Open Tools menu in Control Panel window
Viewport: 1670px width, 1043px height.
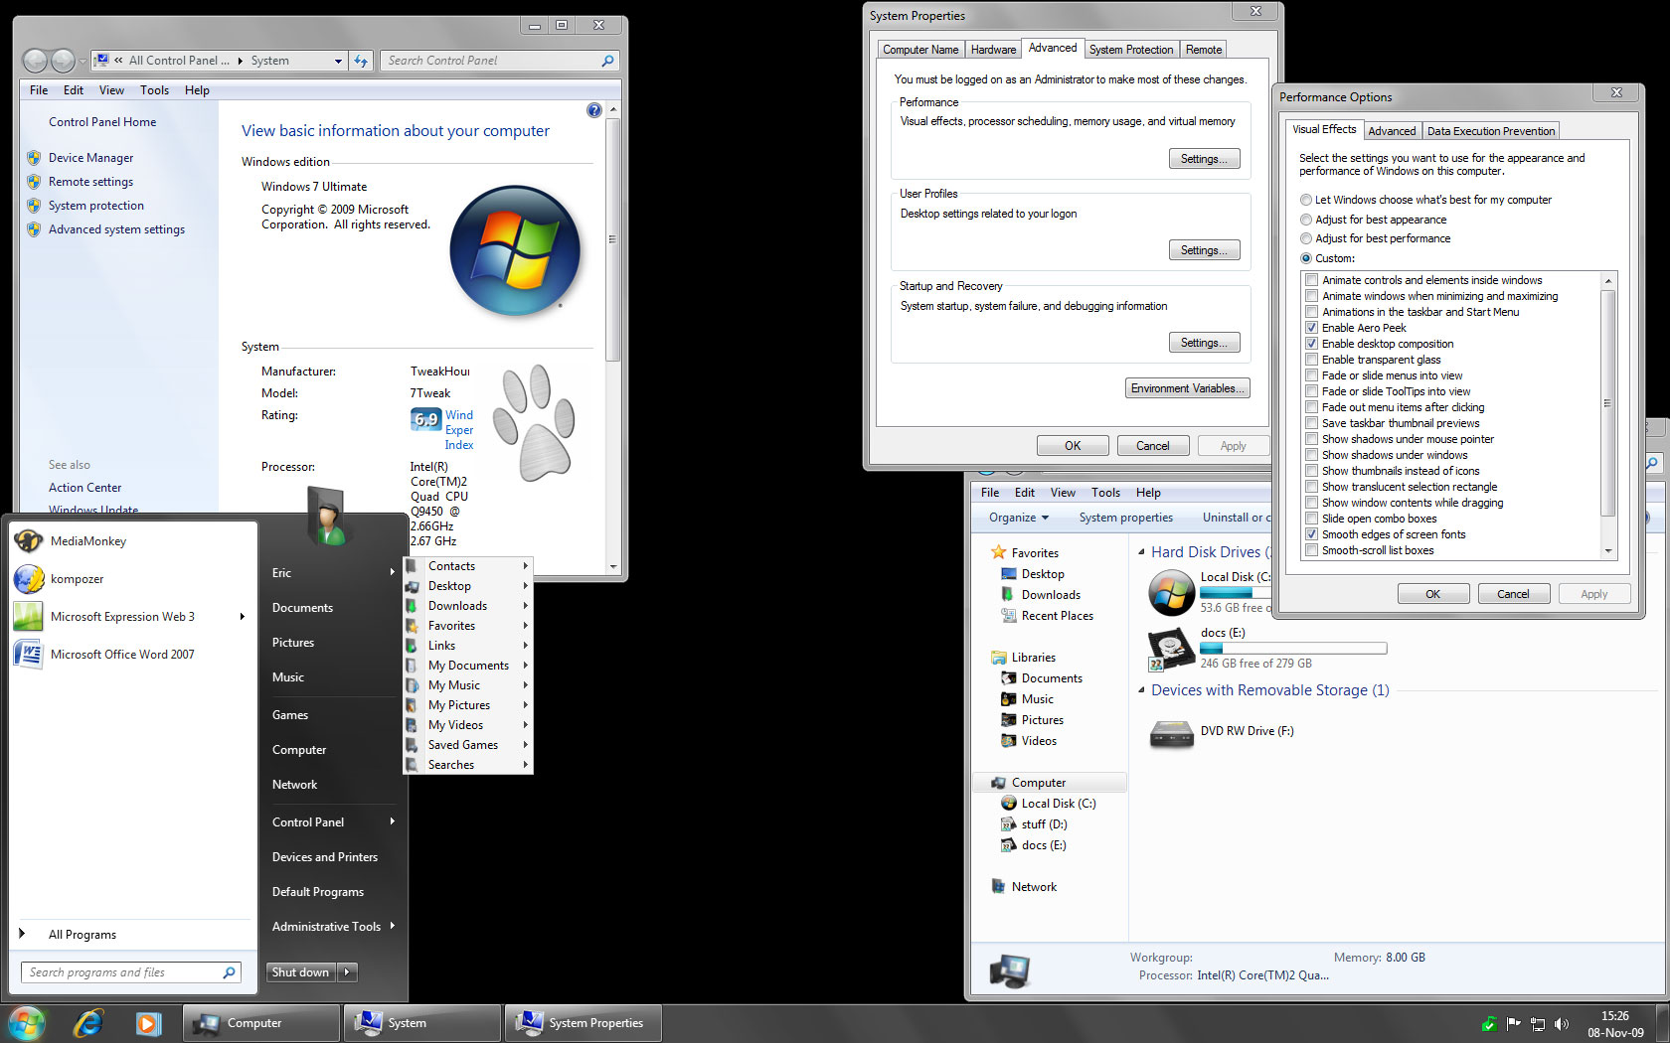coord(154,90)
